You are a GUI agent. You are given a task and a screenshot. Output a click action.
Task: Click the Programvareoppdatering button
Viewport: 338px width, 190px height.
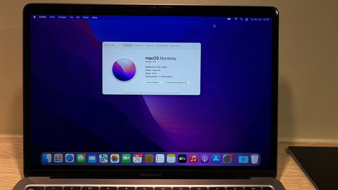tap(177, 82)
